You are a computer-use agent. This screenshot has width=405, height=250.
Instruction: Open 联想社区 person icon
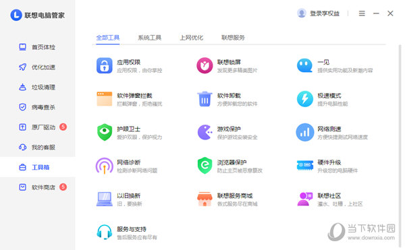305,199
